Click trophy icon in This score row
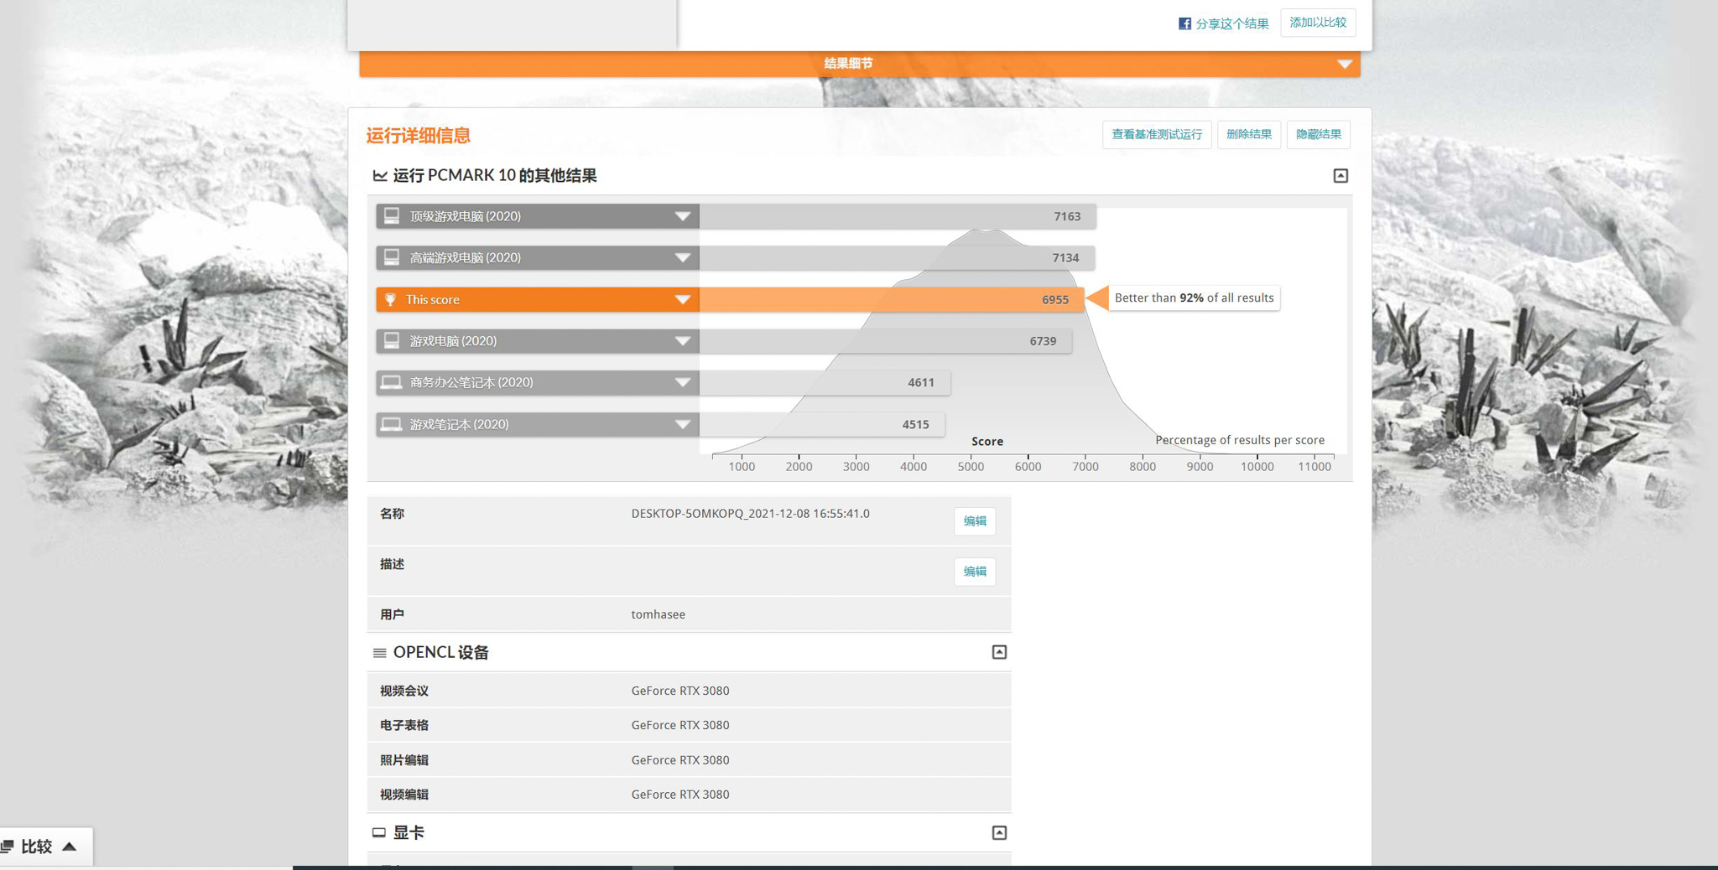 pyautogui.click(x=390, y=299)
